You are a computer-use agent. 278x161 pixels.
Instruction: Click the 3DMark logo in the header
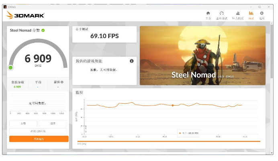[x=25, y=15]
